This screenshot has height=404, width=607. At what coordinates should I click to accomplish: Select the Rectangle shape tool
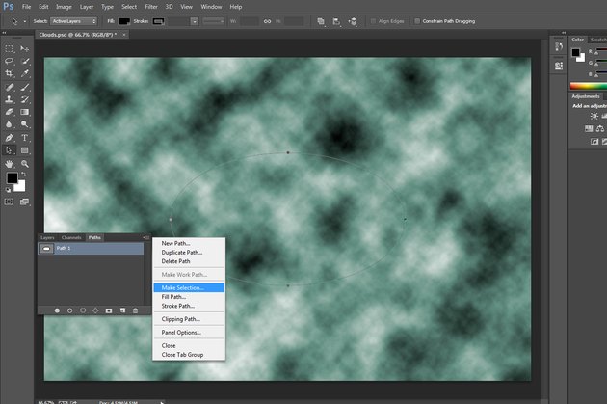24,150
